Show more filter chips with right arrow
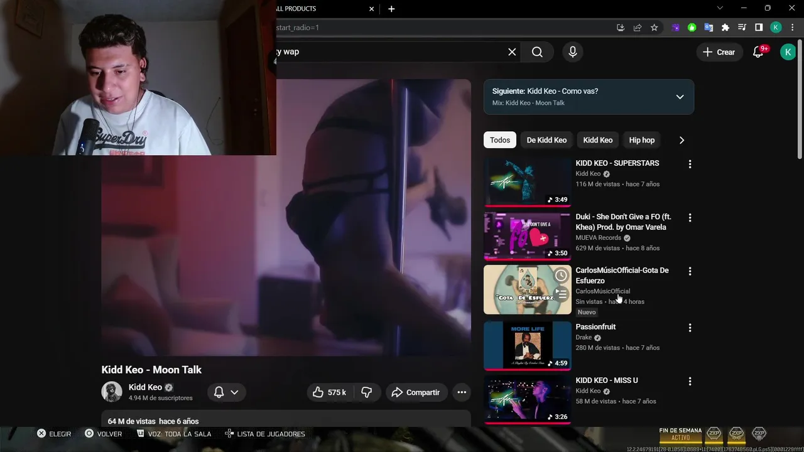804x452 pixels. (x=682, y=140)
